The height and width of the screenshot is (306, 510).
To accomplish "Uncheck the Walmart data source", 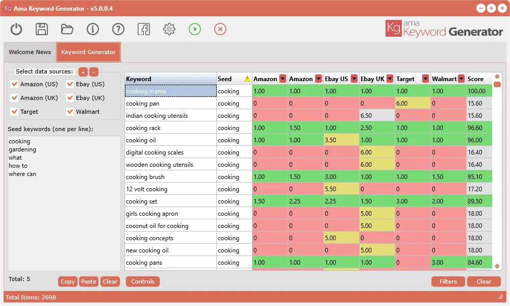I will 70,112.
